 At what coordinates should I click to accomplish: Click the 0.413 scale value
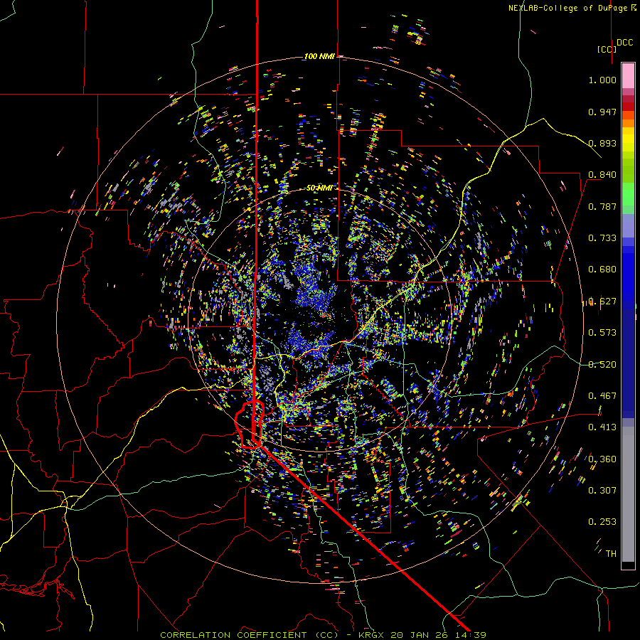pos(602,427)
